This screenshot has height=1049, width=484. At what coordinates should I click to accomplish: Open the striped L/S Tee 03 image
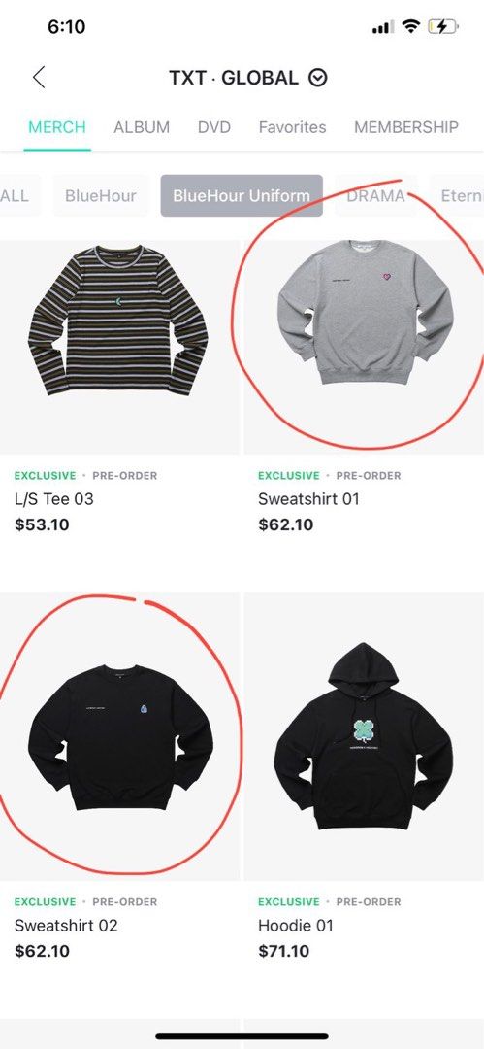(118, 321)
